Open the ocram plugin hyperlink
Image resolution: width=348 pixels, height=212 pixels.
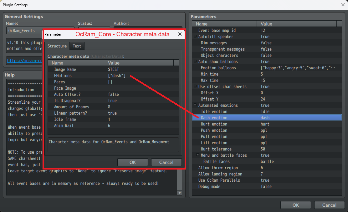click(24, 61)
